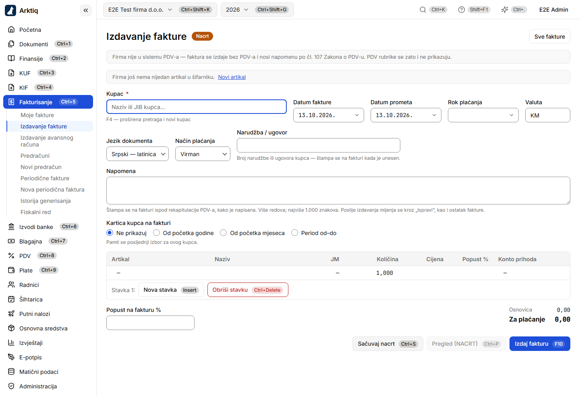Click the search magnifier icon in header
This screenshot has height=396, width=580.
coord(423,10)
